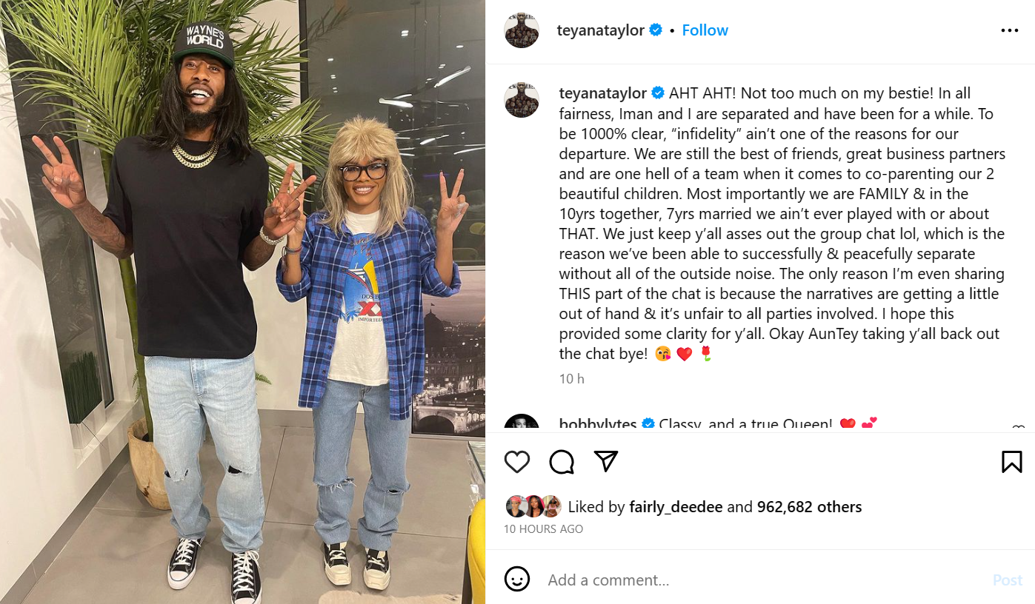1035x604 pixels.
Task: Open the teyanataylor username in the caption
Action: [603, 93]
